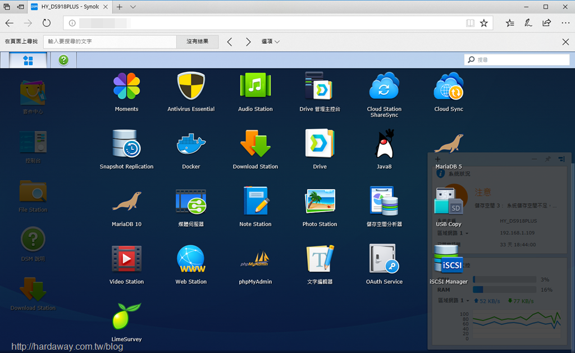Close the find-on-page bar
Viewport: 575px width, 353px height.
pyautogui.click(x=565, y=42)
